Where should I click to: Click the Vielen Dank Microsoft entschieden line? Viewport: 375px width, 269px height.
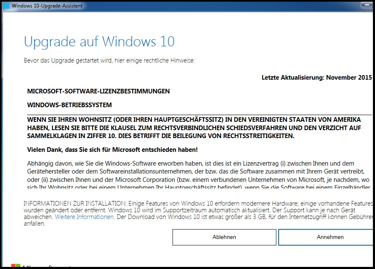coord(112,149)
